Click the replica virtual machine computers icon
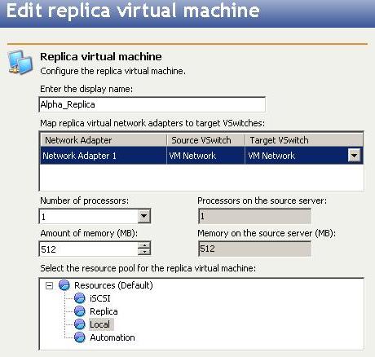This screenshot has height=357, width=375. pyautogui.click(x=20, y=62)
